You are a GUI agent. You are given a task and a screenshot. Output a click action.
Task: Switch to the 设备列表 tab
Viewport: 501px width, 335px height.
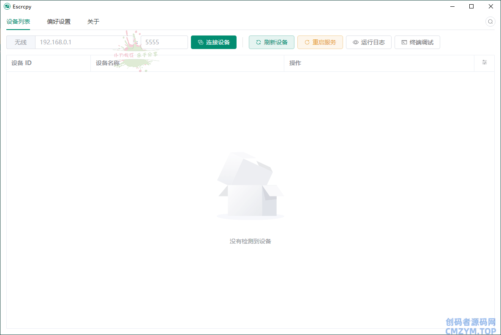tap(18, 22)
